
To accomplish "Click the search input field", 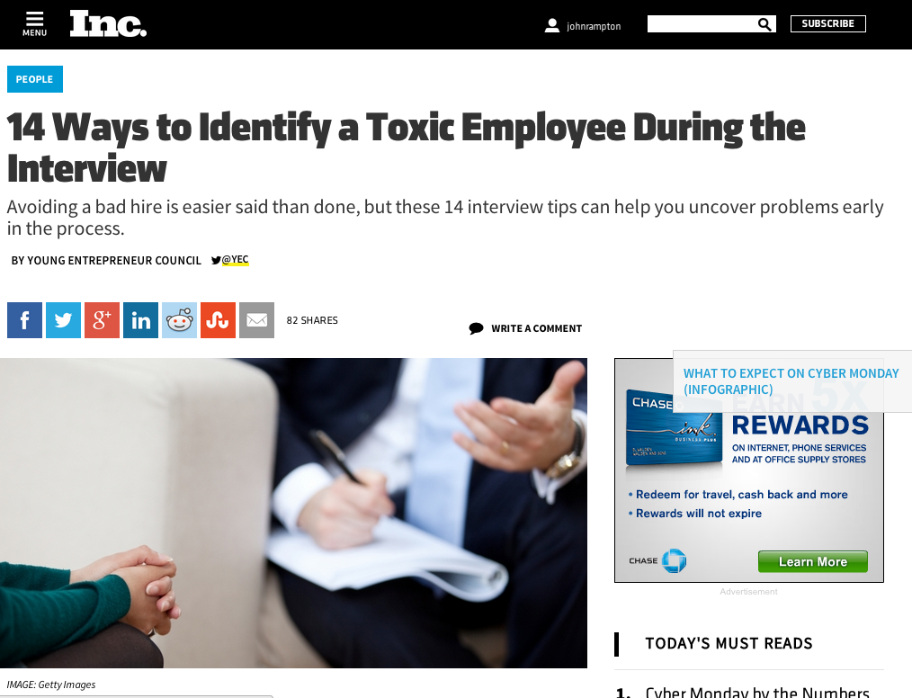I will [x=702, y=24].
